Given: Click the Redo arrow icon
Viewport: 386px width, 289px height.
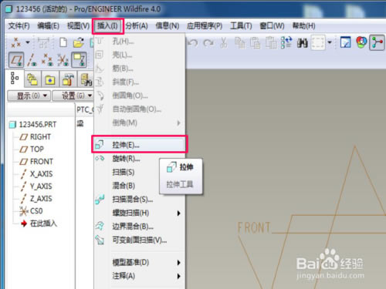Looking at the screenshot, I should pos(208,42).
